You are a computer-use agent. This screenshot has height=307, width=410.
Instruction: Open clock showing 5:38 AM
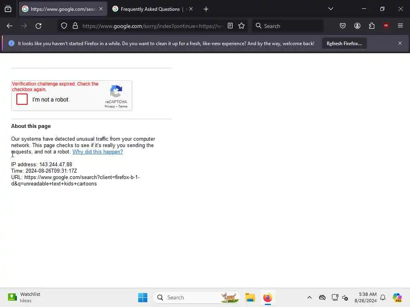365,297
